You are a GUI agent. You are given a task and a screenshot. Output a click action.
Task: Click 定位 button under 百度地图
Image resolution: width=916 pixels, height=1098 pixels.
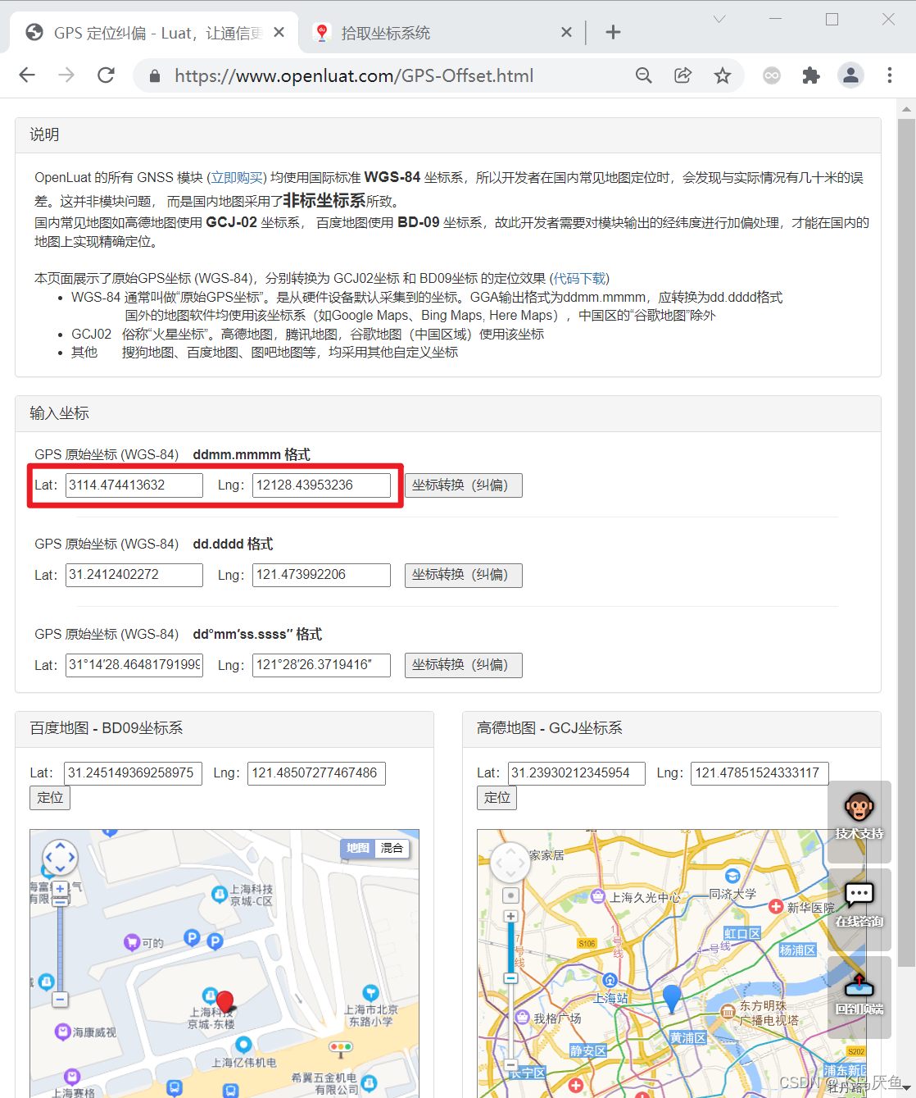point(50,798)
